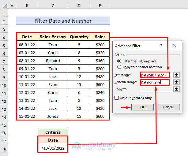This screenshot has height=156, width=188.
Task: Click the disabled Copy to field
Action: click(156, 89)
